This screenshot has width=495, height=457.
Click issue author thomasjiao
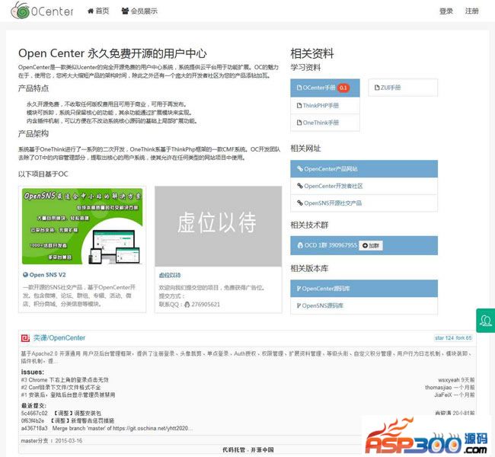coord(439,387)
